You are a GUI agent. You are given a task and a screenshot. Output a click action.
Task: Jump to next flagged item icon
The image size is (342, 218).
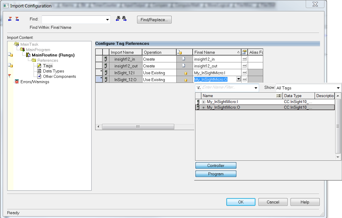click(17, 19)
